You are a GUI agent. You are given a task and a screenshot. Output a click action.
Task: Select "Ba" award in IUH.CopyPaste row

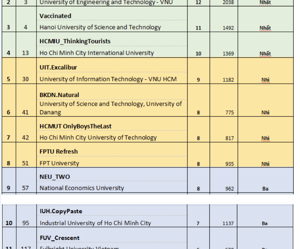click(x=264, y=223)
